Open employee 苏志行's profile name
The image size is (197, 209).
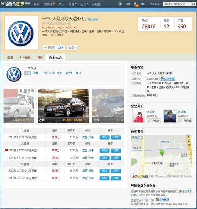[151, 112]
